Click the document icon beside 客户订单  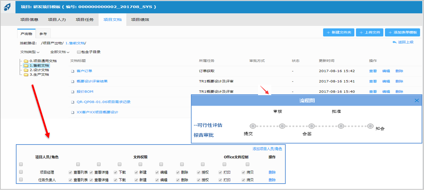72,71
